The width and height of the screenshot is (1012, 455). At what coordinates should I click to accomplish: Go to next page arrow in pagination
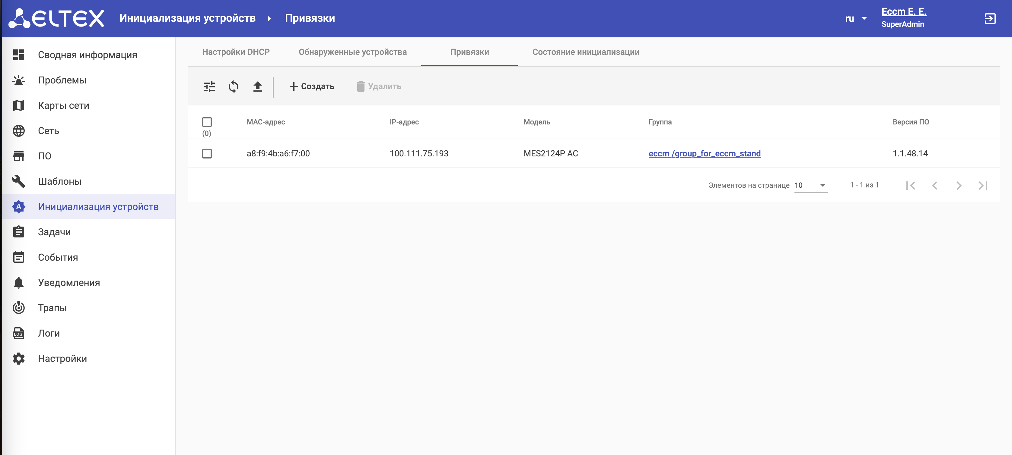(959, 185)
